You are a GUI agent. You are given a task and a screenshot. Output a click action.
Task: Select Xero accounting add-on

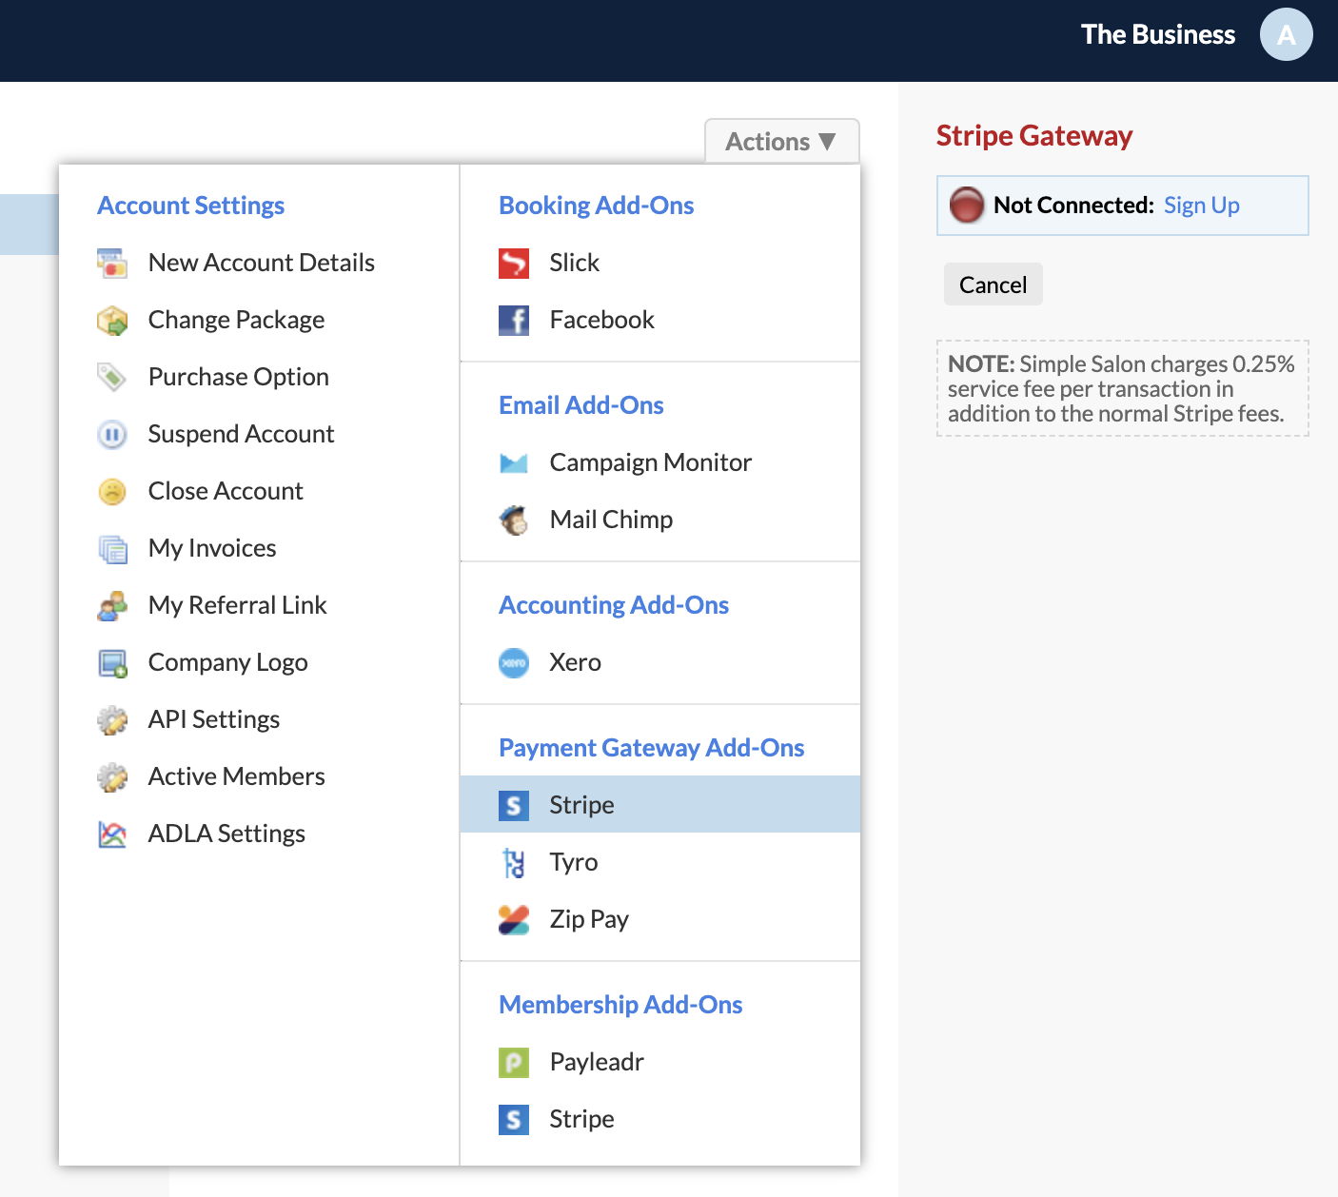pos(660,662)
